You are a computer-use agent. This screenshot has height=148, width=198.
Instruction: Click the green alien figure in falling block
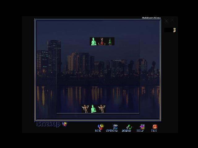click(110, 41)
